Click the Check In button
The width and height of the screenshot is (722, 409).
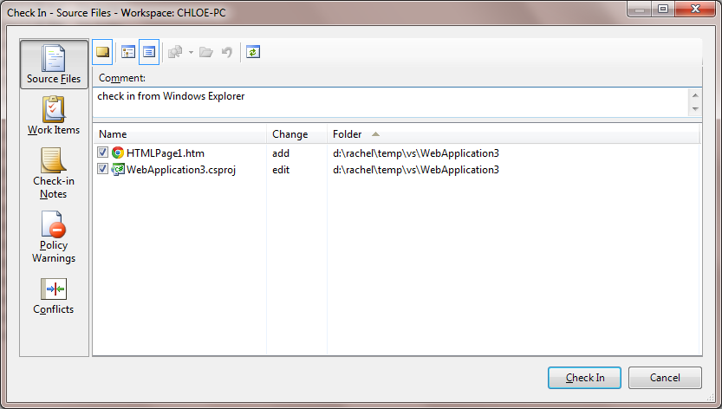585,378
